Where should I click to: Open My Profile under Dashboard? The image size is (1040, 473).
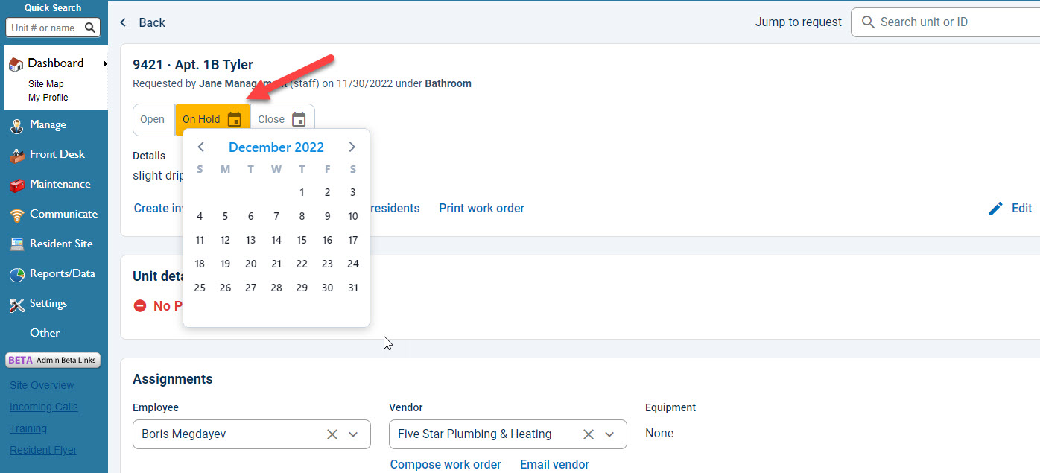[48, 98]
